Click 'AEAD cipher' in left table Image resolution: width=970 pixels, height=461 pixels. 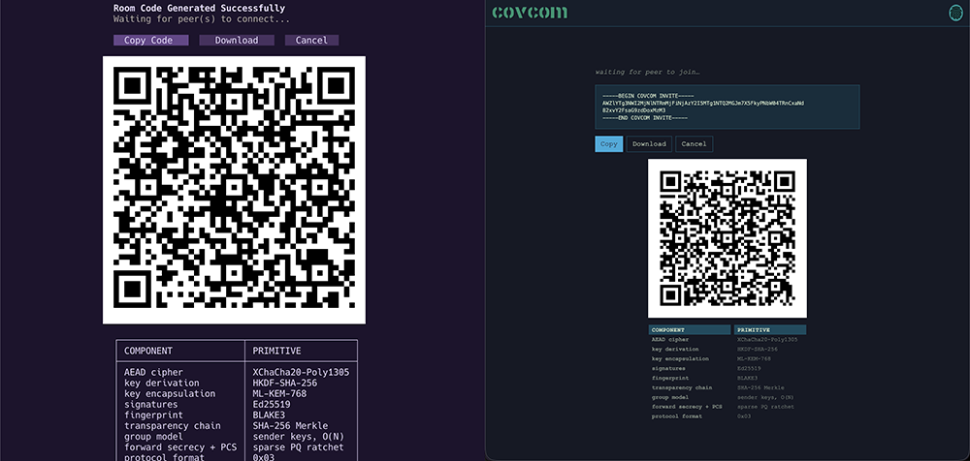pos(153,372)
